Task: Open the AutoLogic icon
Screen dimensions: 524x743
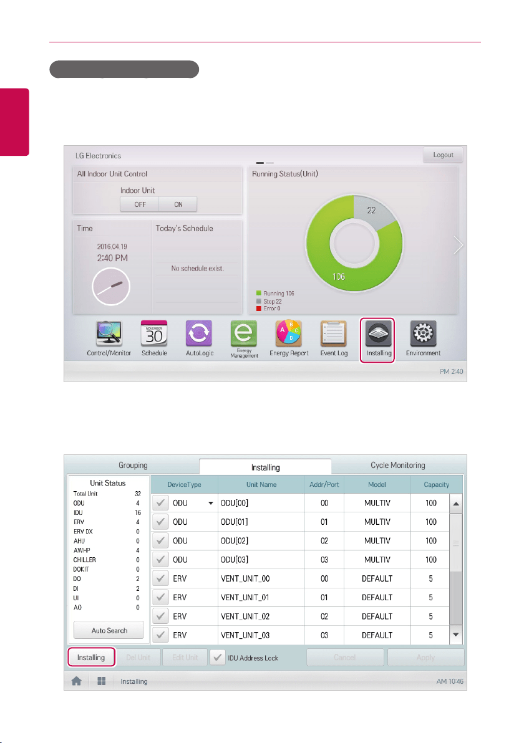Action: click(x=199, y=333)
